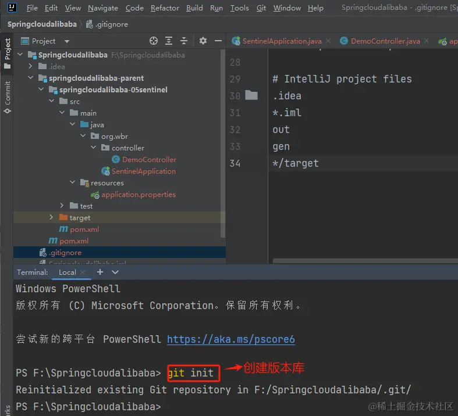
Task: Click DemoController class icon in tree
Action: tap(116, 159)
